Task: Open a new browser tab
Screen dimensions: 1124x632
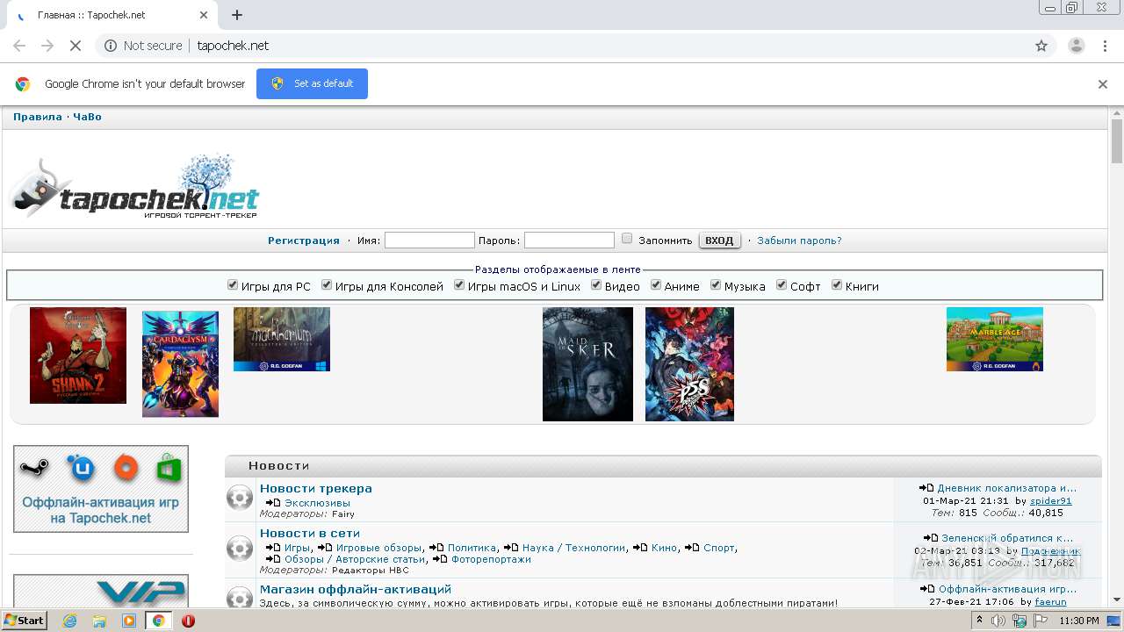Action: pos(237,15)
